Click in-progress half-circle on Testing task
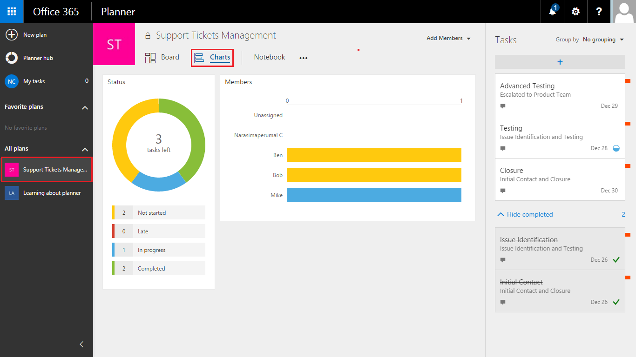 pyautogui.click(x=616, y=148)
